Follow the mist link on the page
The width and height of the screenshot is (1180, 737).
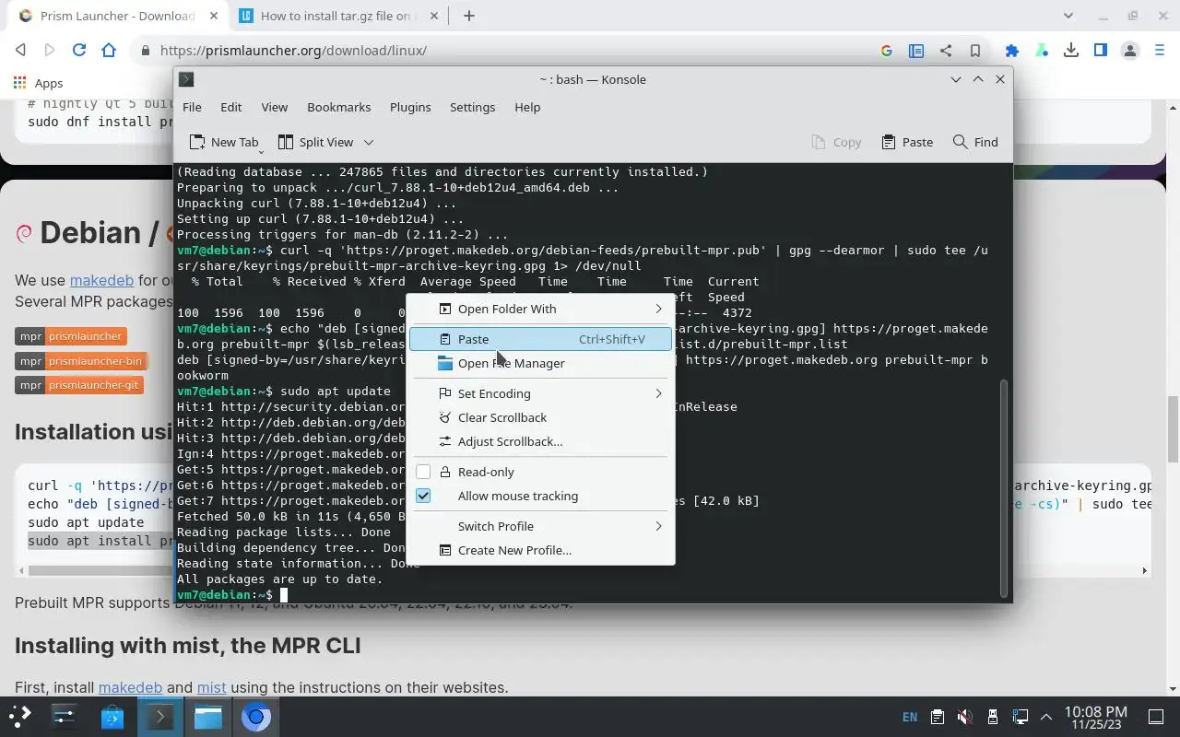click(211, 687)
